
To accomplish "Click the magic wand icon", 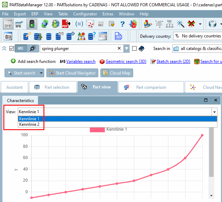I will 181,24.
